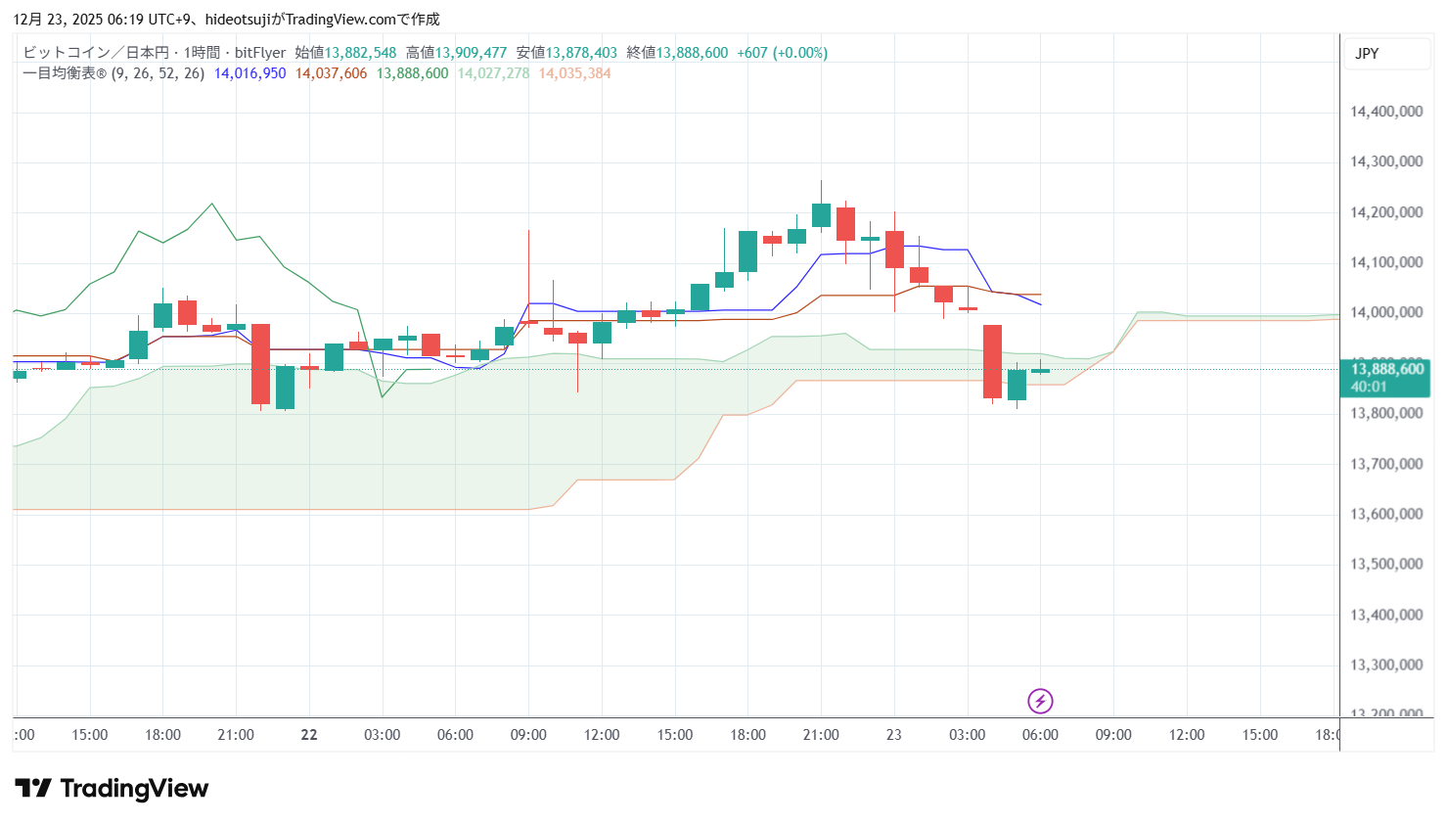Click the bold 22 date label on time axis
The height and width of the screenshot is (825, 1447).
pos(309,735)
